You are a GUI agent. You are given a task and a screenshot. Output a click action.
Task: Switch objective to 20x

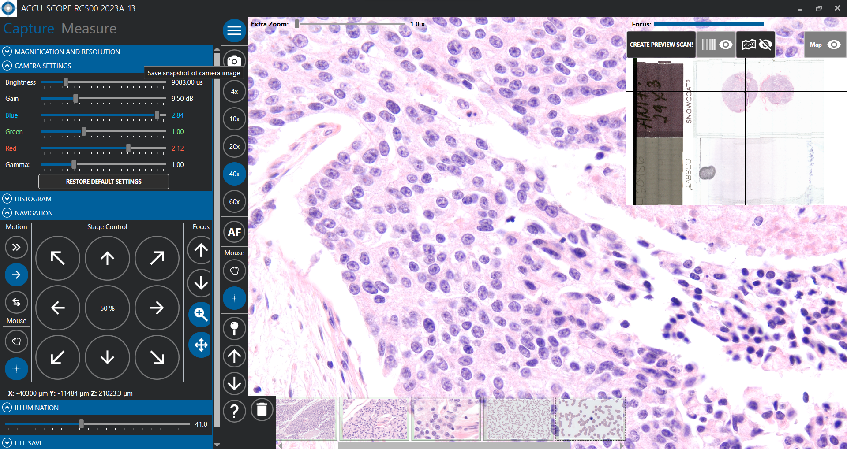tap(234, 147)
